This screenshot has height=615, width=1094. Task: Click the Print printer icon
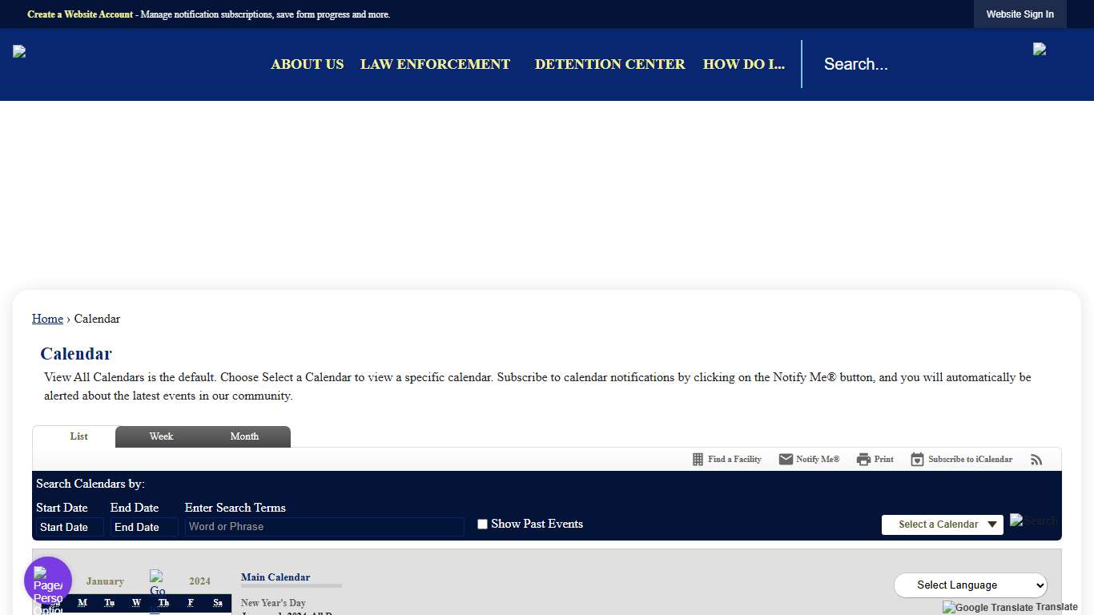pyautogui.click(x=863, y=460)
